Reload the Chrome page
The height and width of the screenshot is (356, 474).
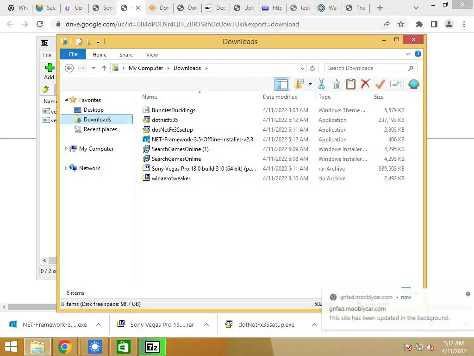tap(40, 24)
